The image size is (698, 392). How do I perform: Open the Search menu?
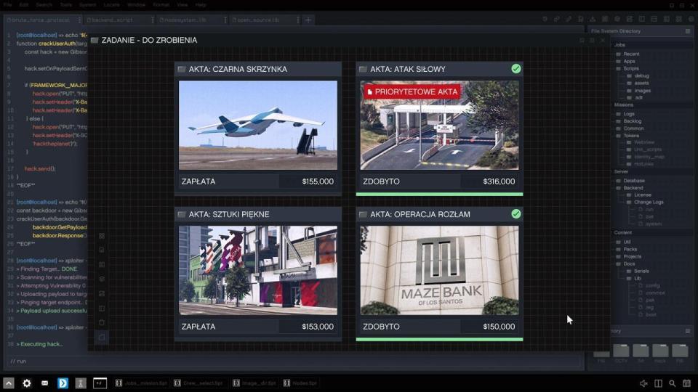coord(44,5)
